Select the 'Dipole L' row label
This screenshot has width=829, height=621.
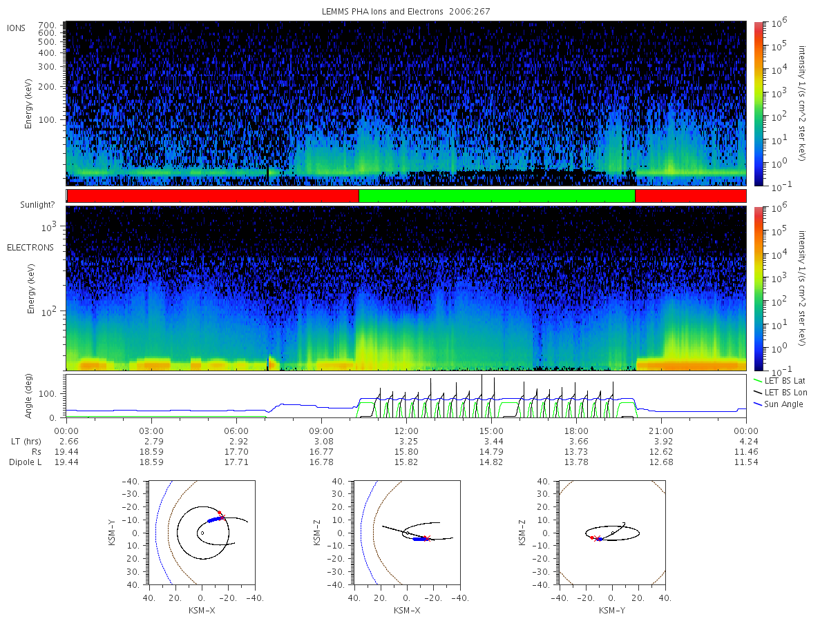25,462
